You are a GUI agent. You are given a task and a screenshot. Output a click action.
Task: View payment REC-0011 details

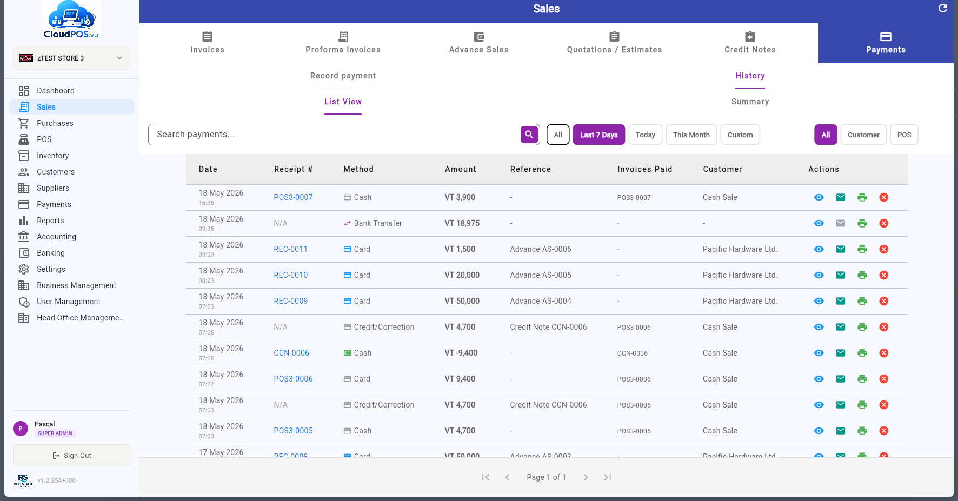point(819,249)
